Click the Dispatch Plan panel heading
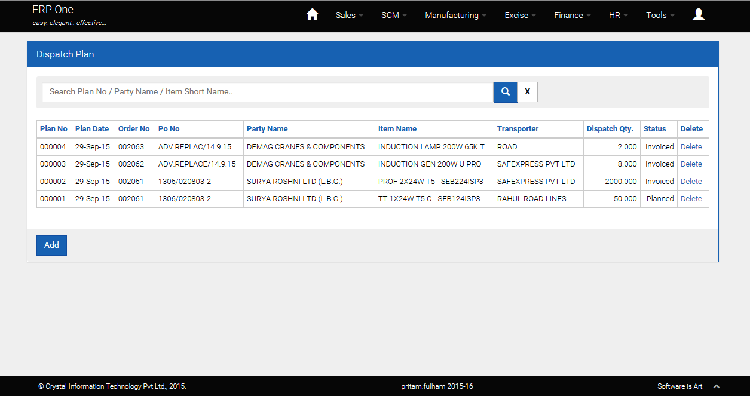The height and width of the screenshot is (396, 750). point(65,54)
